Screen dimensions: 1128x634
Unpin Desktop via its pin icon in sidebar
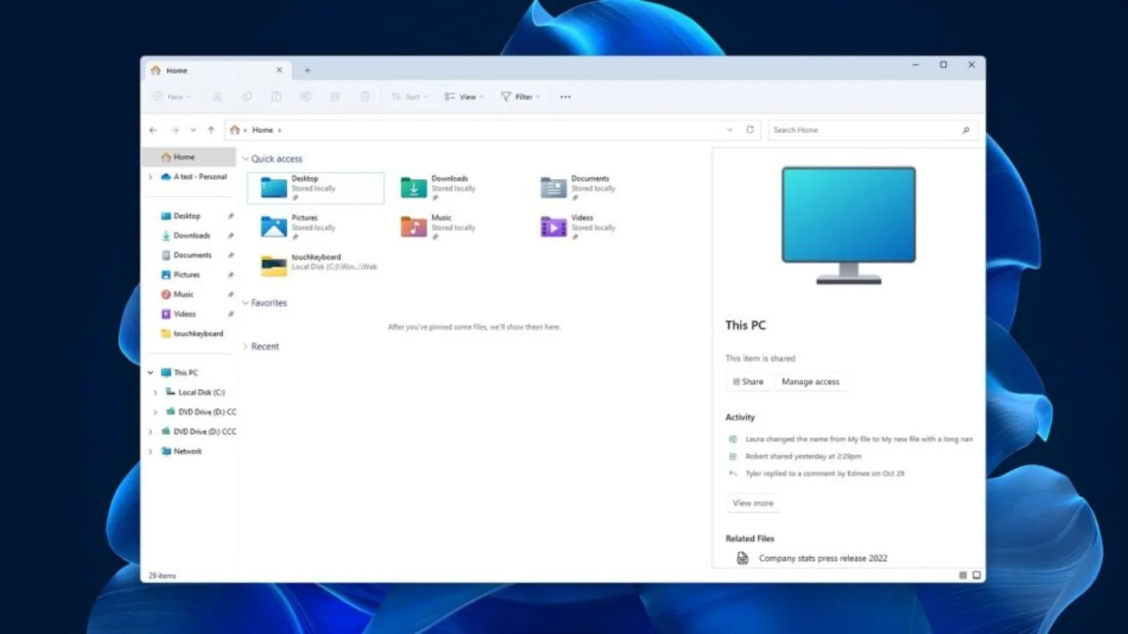[x=231, y=216]
